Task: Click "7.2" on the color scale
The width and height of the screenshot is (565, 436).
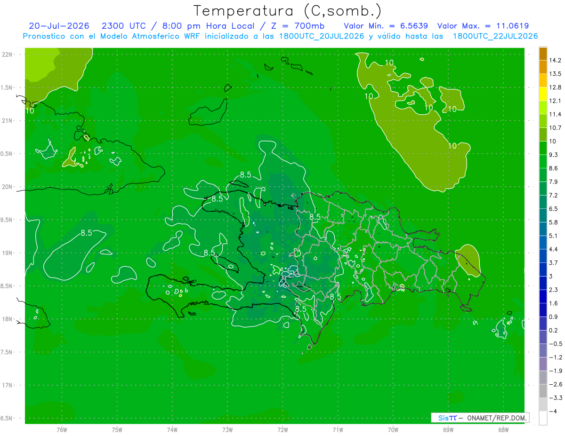Action: point(554,195)
